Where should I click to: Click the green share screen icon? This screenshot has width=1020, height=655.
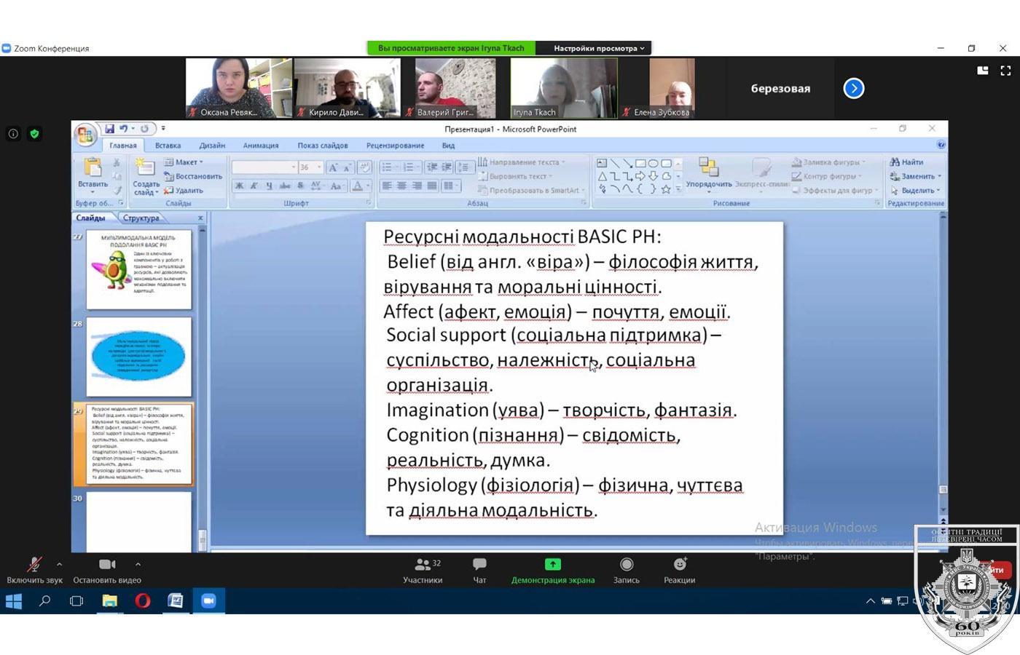(552, 565)
